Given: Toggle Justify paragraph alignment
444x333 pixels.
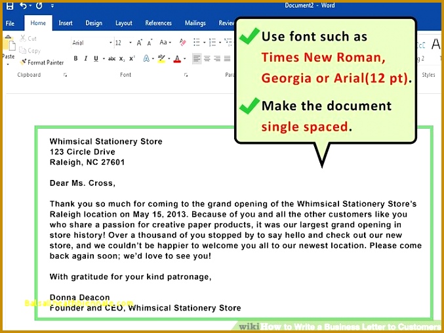Looking at the screenshot, I should (x=227, y=58).
